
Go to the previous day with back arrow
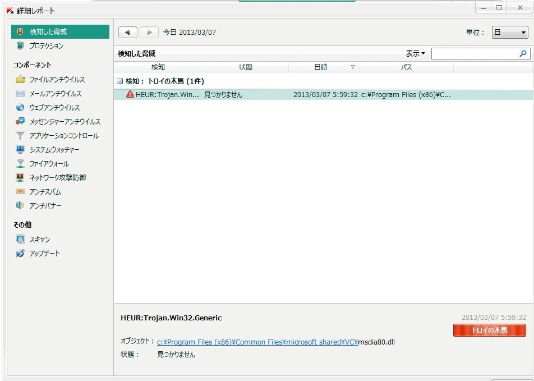tap(127, 33)
